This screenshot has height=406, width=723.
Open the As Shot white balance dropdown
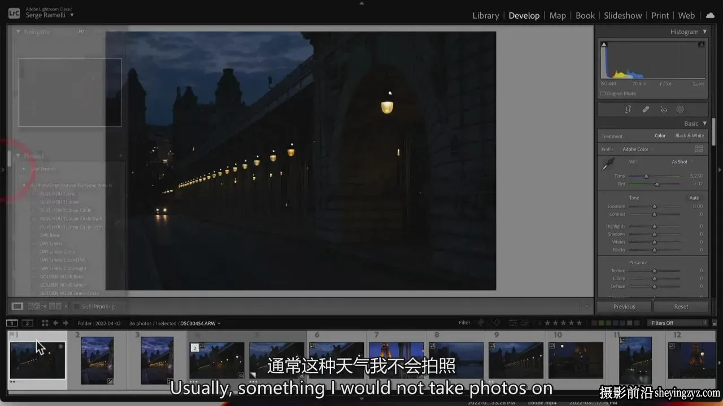point(682,162)
